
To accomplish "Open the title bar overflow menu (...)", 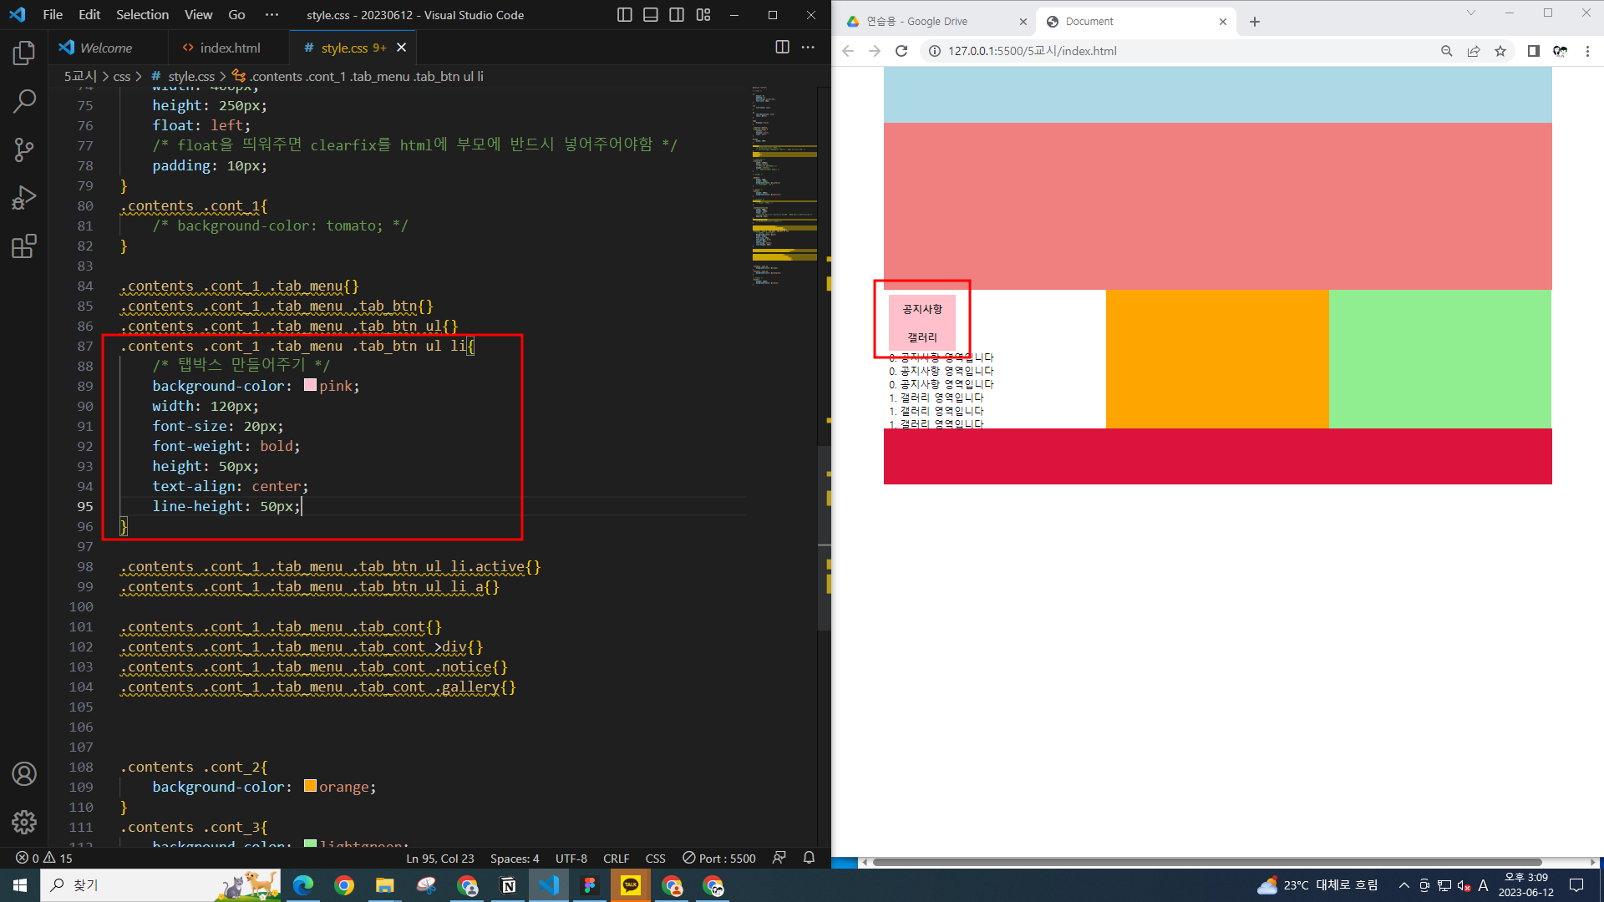I will (x=272, y=15).
